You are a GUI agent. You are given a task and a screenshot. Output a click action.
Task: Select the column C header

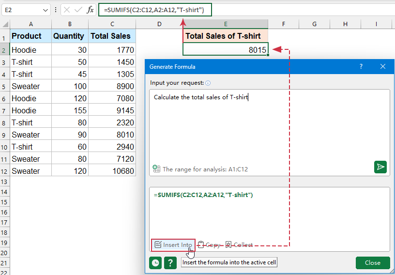112,24
